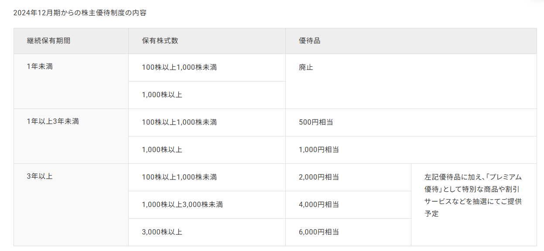Select the 1,000株以上 cell beside 1,000円相当
The image size is (544, 251).
162,150
